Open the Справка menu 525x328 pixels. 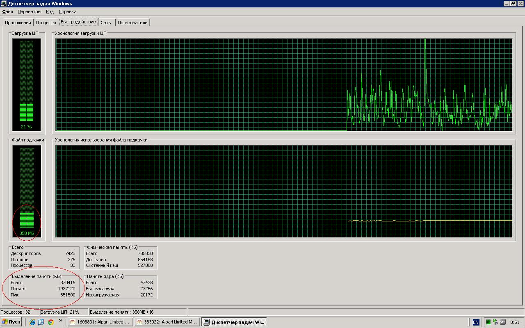tap(67, 11)
